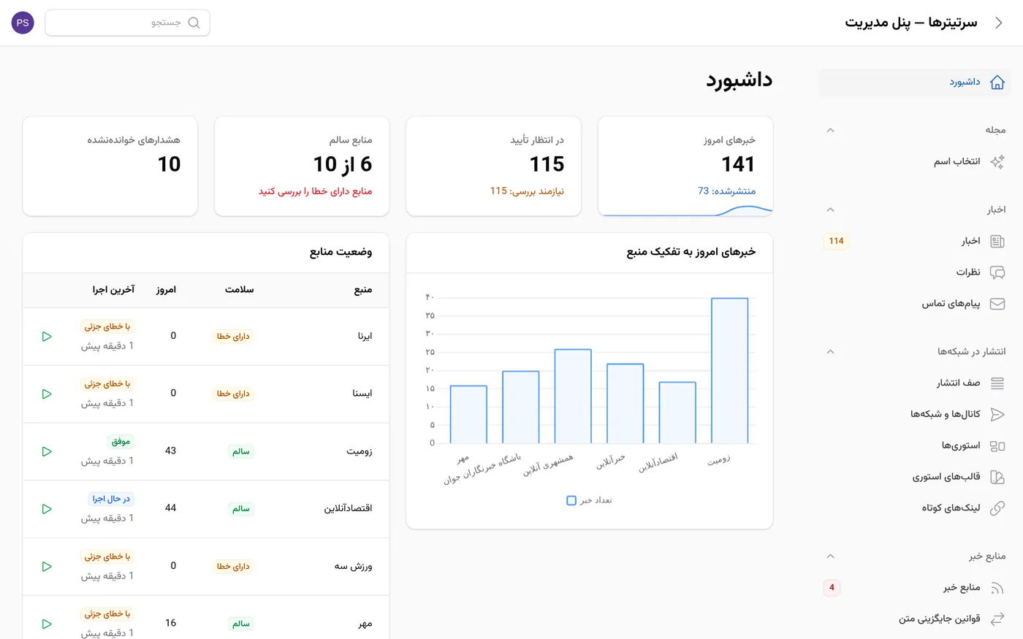The height and width of the screenshot is (639, 1023).
Task: Run the اقتصادآنلاین source play button
Action: (47, 509)
